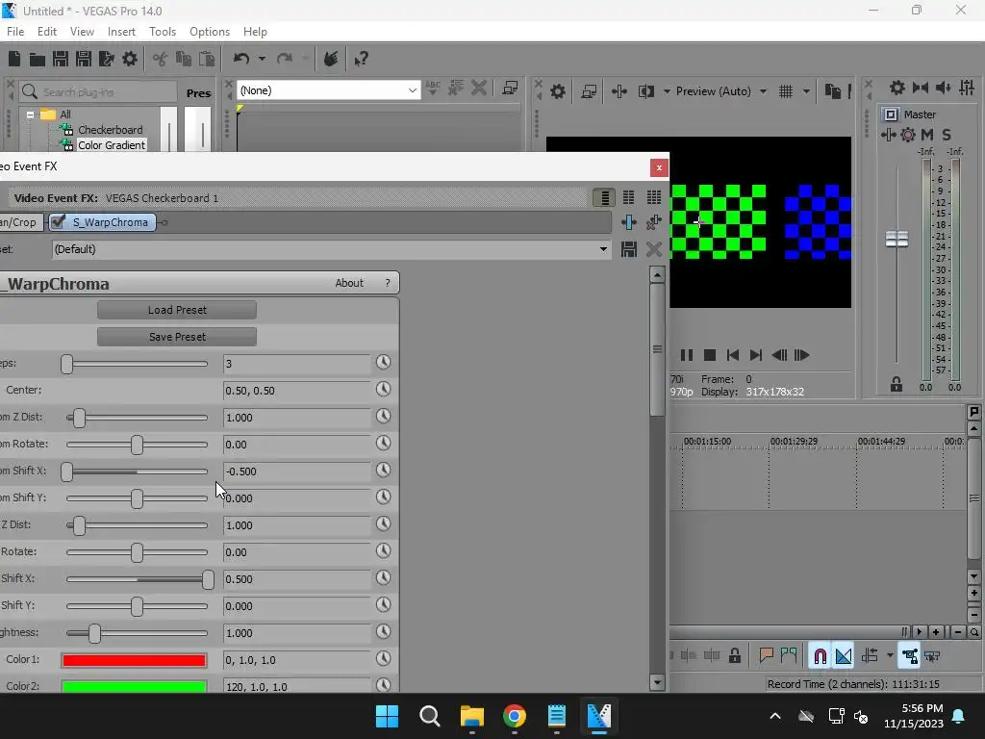Click the Plug-In Chain icon in Event FX
The width and height of the screenshot is (985, 739).
(629, 222)
